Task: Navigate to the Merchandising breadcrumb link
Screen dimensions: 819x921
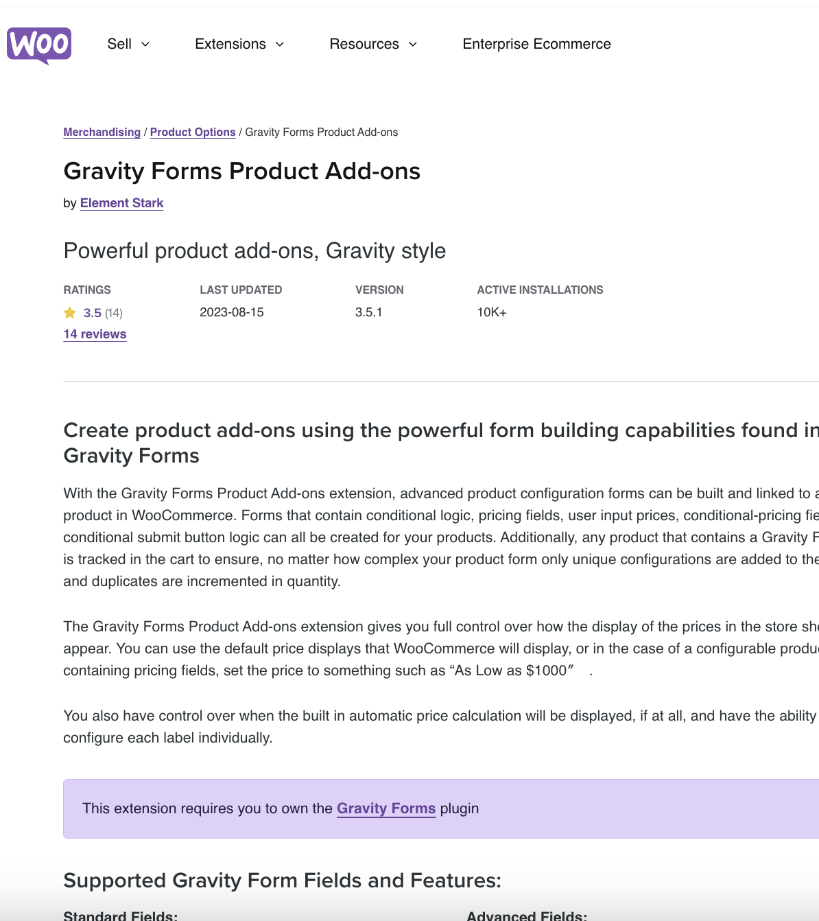Action: (x=102, y=132)
